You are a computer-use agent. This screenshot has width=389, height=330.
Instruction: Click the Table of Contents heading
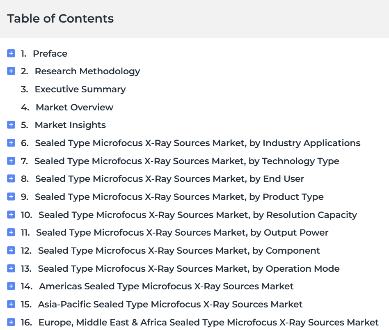[x=61, y=18]
